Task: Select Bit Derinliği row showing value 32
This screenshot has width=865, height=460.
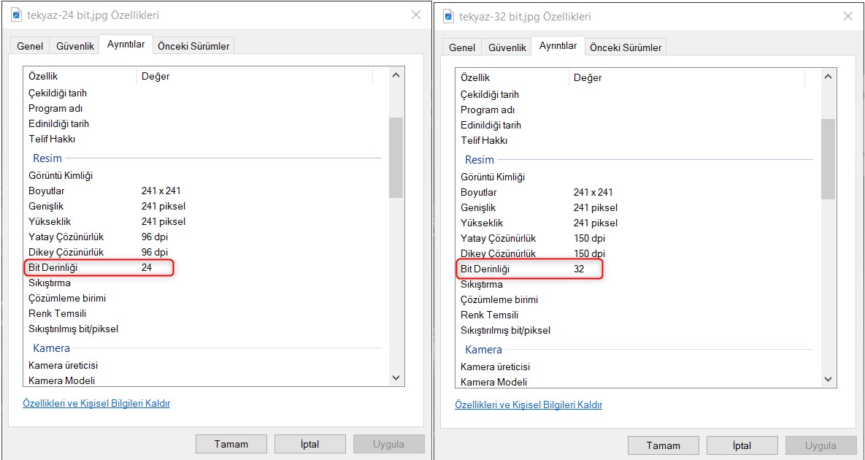Action: (x=529, y=269)
